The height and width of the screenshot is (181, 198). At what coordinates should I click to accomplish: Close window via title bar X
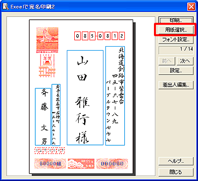(191, 7)
